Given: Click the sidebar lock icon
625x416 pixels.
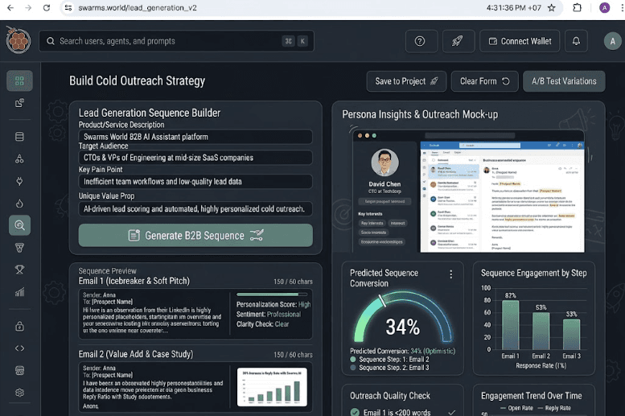Looking at the screenshot, I should coord(19,326).
